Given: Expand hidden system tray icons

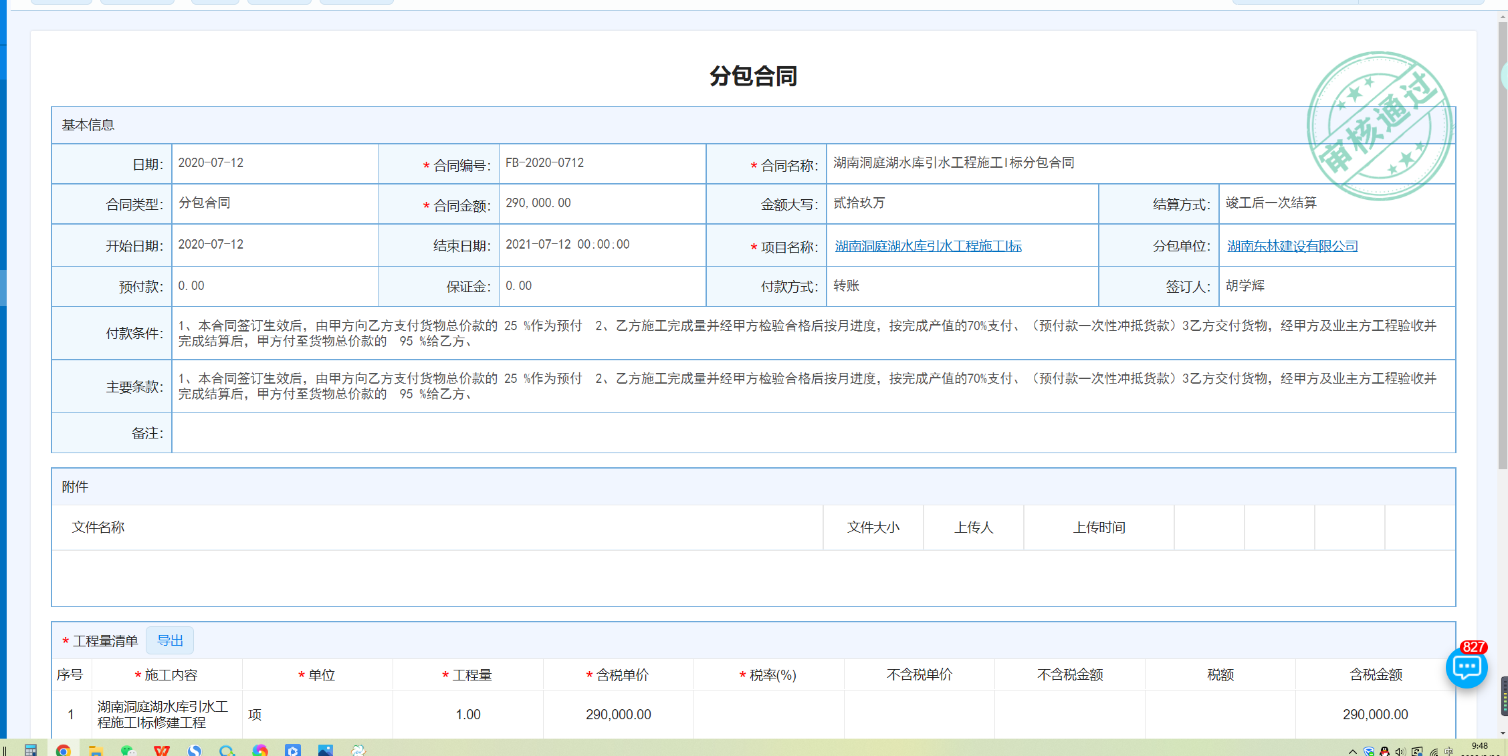Looking at the screenshot, I should [x=1353, y=751].
